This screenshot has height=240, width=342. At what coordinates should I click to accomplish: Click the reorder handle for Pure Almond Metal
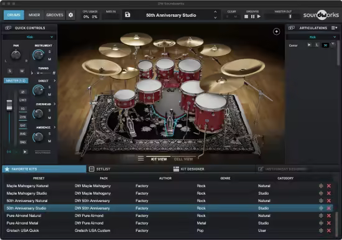[321, 223]
